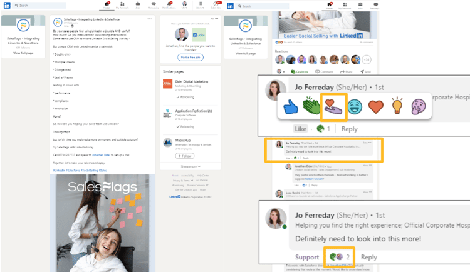Choose the Support hand-with-heart reaction

pos(333,107)
